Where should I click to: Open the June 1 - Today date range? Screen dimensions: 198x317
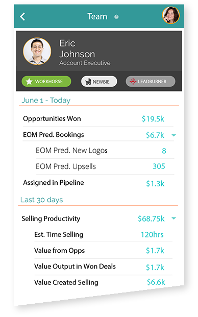pyautogui.click(x=46, y=100)
